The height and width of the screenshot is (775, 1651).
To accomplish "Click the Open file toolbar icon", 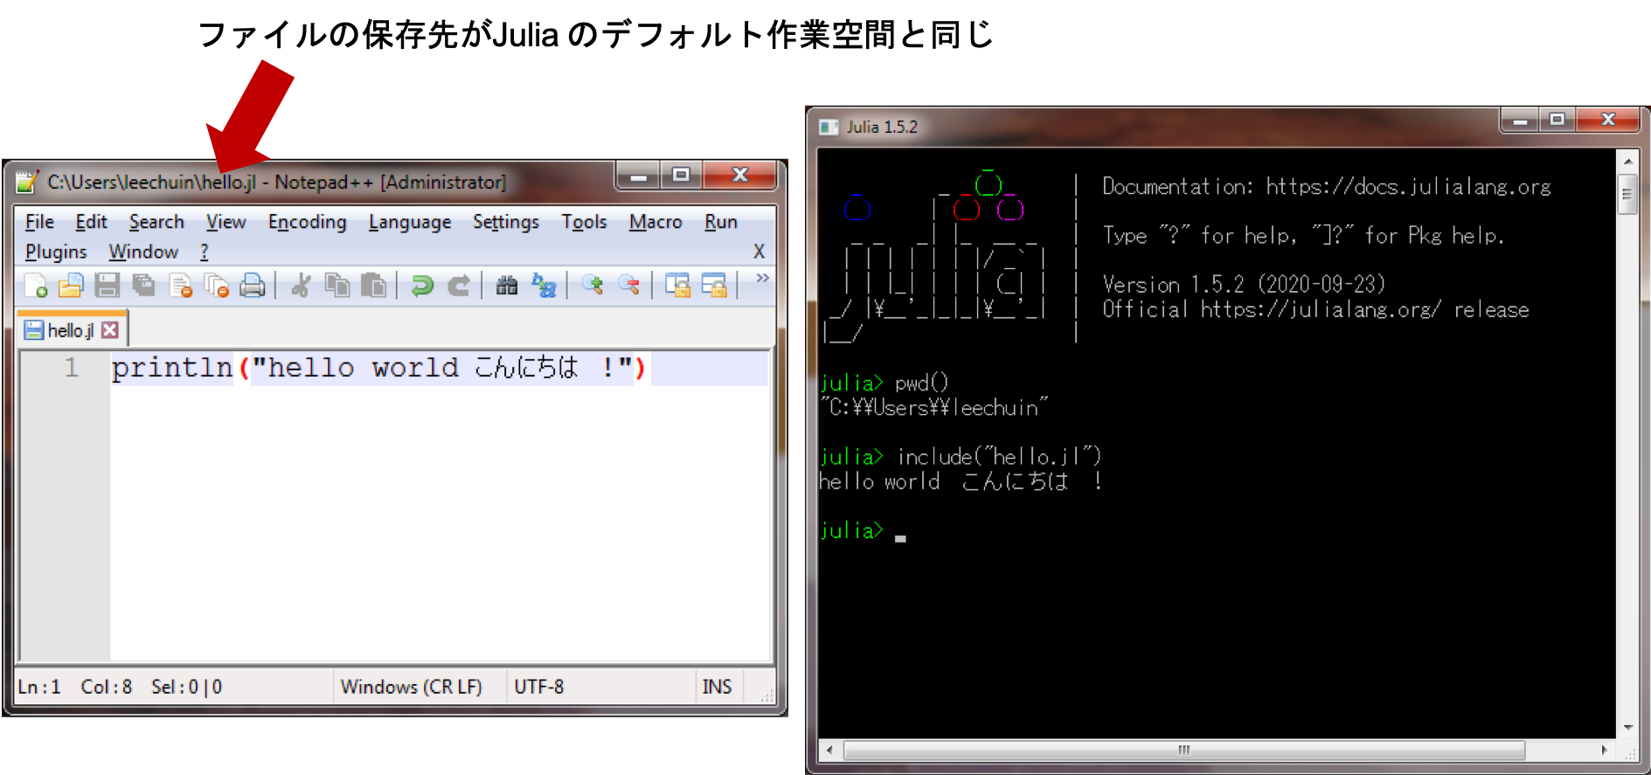I will pos(71,285).
